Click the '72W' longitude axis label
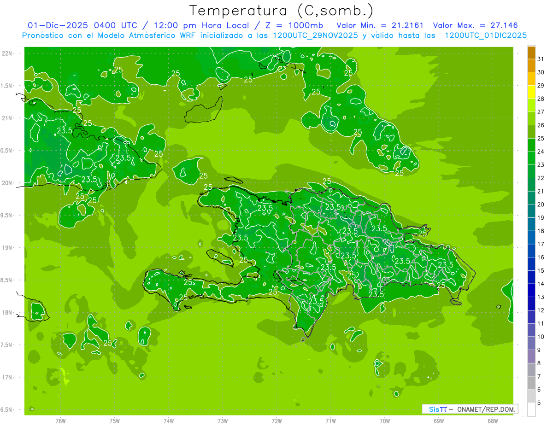The image size is (553, 427). point(276,421)
